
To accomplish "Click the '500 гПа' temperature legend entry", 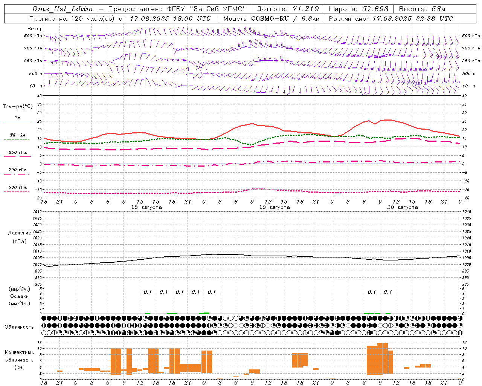I will click(17, 187).
